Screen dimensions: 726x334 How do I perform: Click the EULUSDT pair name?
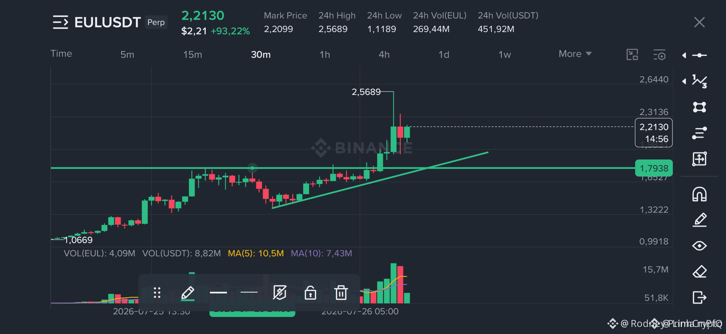108,22
